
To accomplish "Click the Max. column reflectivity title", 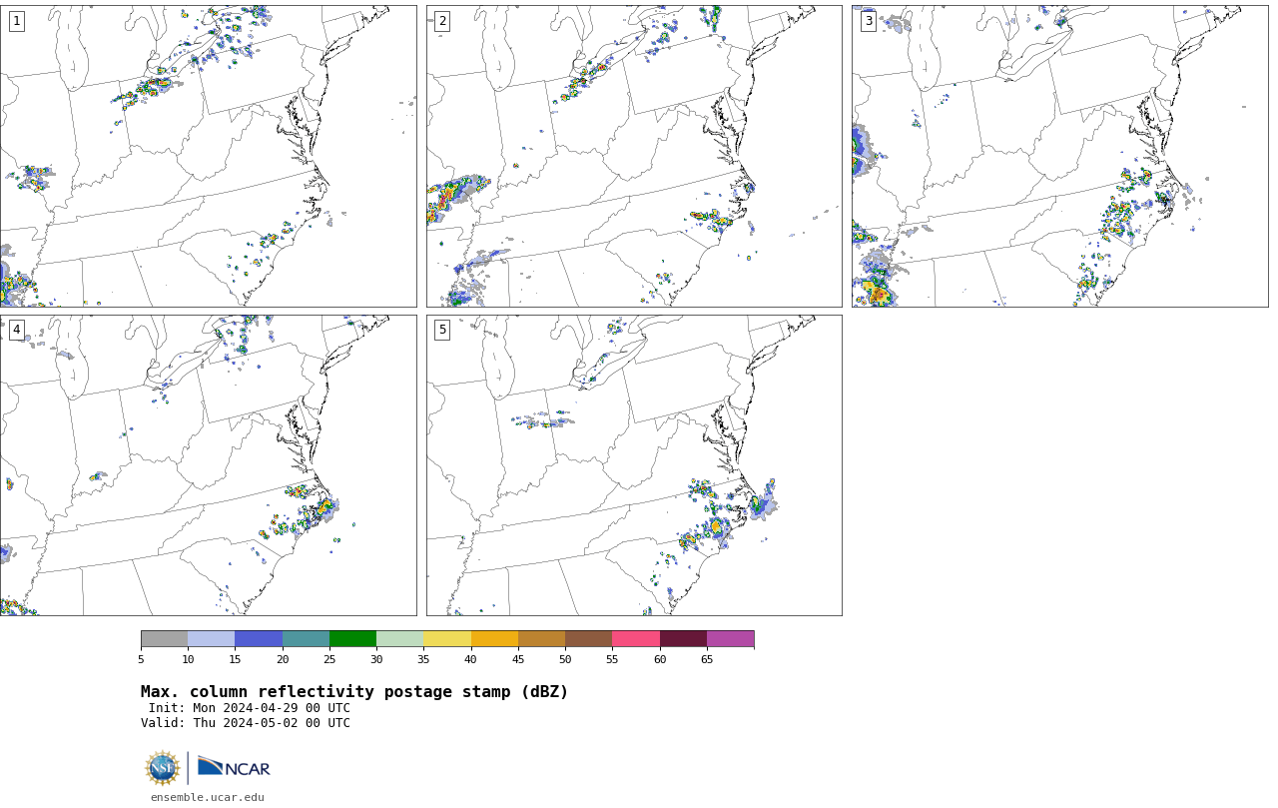I will tap(354, 692).
